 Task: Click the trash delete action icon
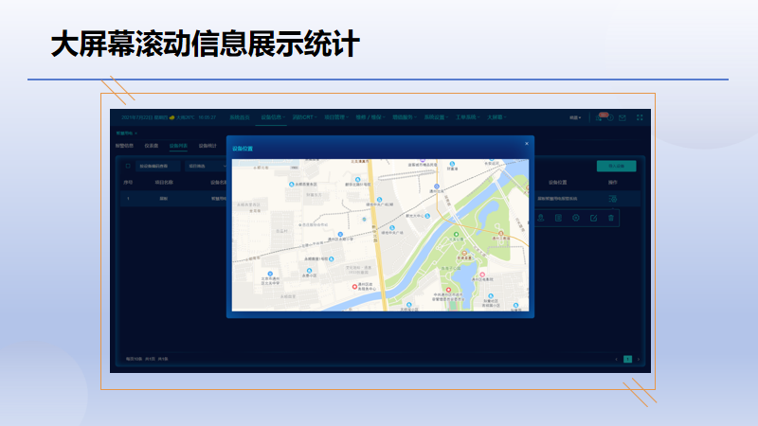pyautogui.click(x=610, y=218)
